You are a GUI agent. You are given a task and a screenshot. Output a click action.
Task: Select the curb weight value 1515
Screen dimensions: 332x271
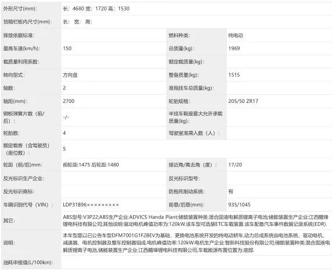[x=234, y=75]
